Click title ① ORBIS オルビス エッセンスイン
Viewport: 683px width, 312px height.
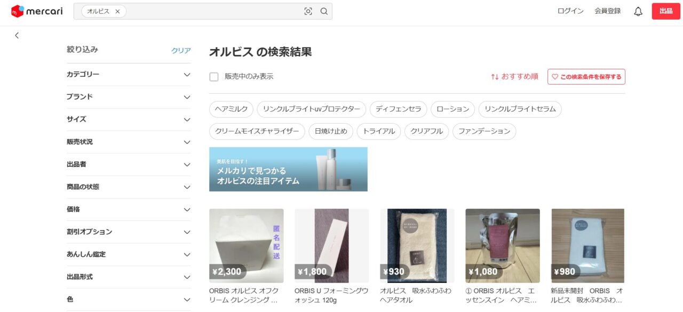(x=502, y=295)
